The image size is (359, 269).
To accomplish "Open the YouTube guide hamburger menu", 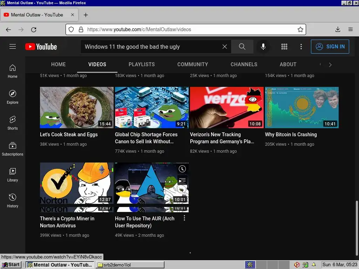I will tap(13, 47).
